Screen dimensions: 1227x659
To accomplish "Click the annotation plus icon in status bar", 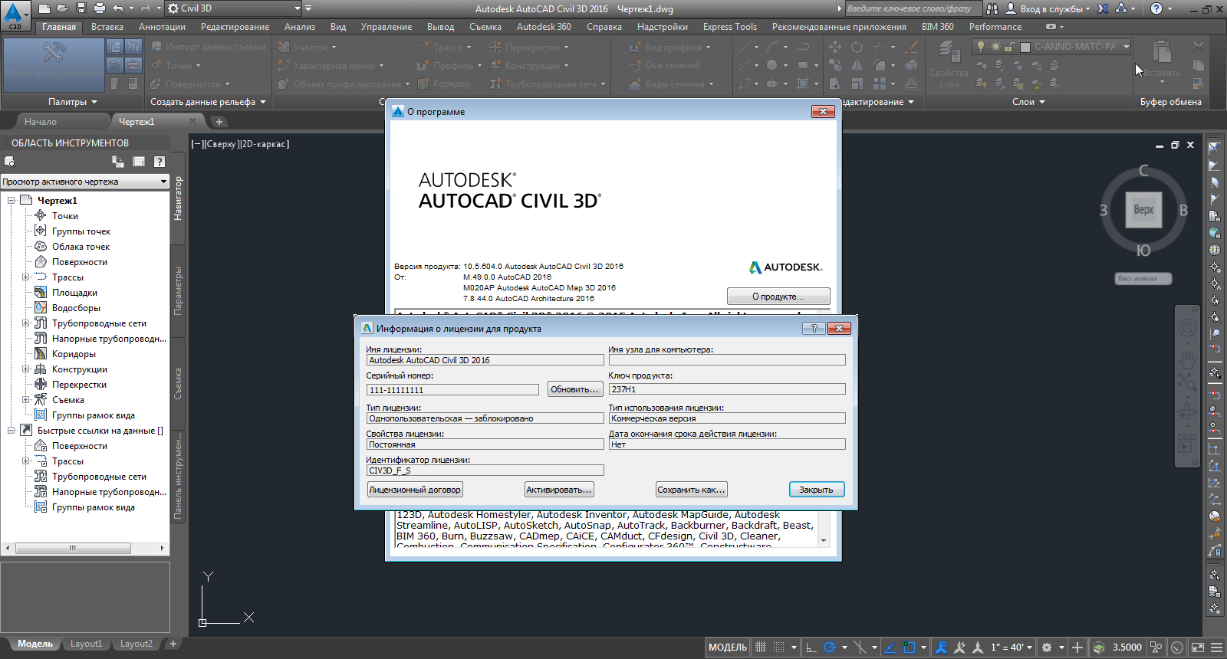I will tap(1077, 648).
